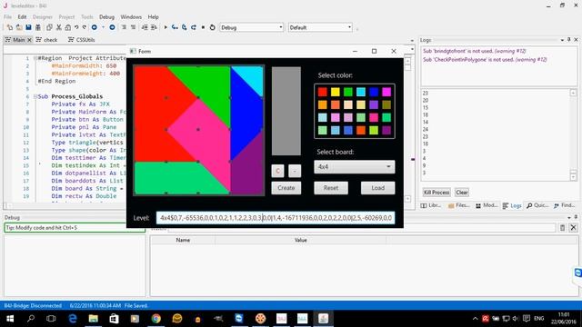Click the Create button in Form
Image resolution: width=582 pixels, height=327 pixels.
click(286, 188)
